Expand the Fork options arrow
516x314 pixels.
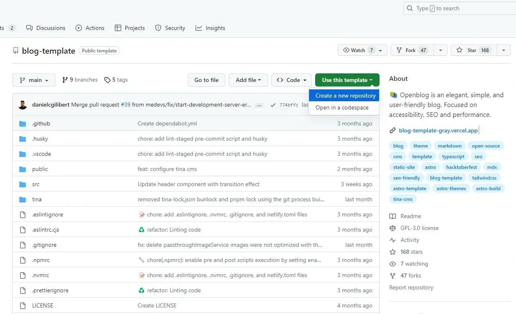[440, 50]
